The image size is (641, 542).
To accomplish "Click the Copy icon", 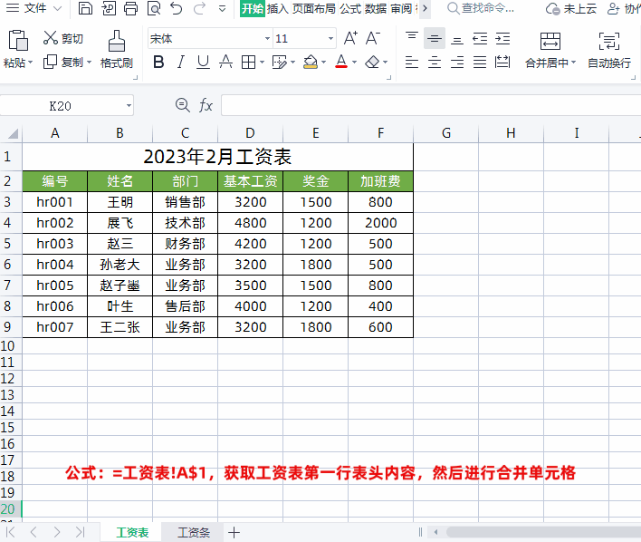I will (50, 62).
